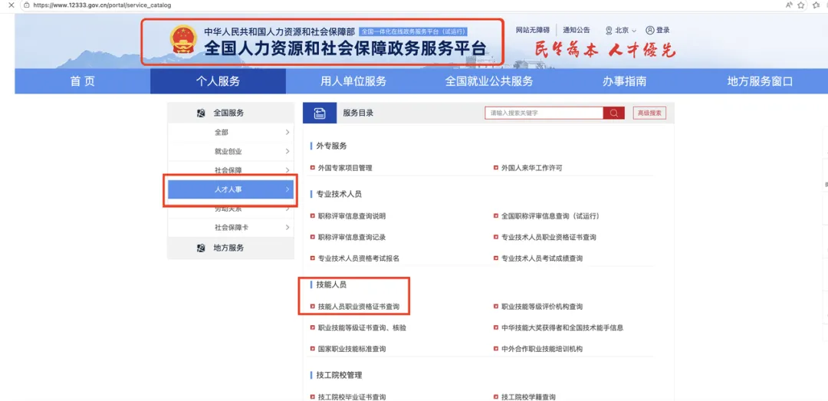The width and height of the screenshot is (828, 401).
Task: Click the user avatar icon beside 登录
Action: (x=649, y=31)
